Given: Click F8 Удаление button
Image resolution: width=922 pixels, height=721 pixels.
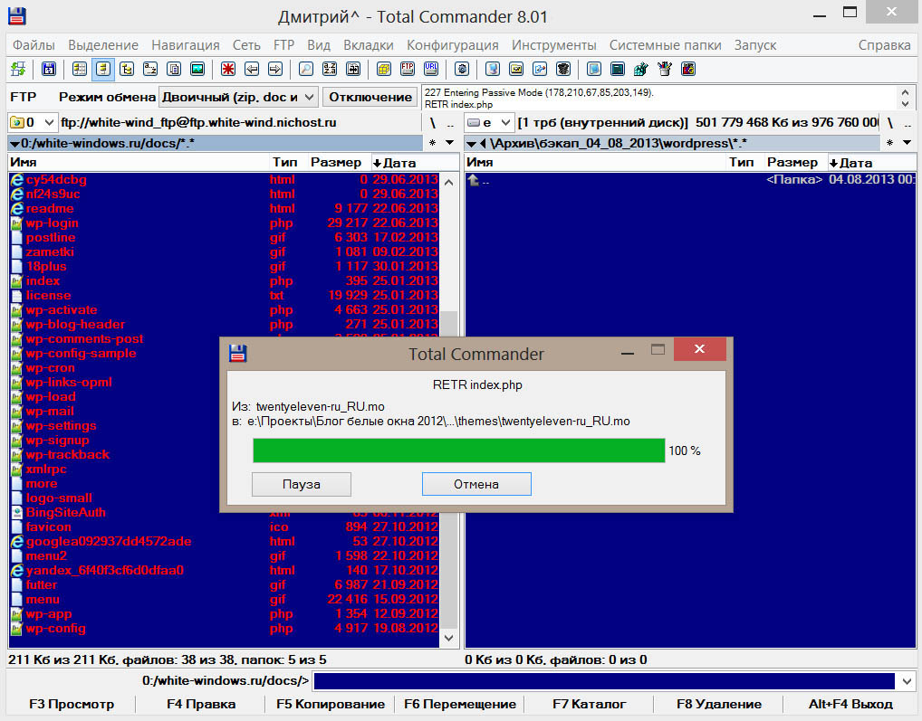Looking at the screenshot, I should 718,704.
